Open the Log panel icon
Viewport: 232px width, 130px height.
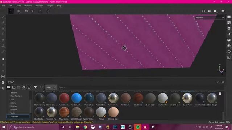(229, 57)
